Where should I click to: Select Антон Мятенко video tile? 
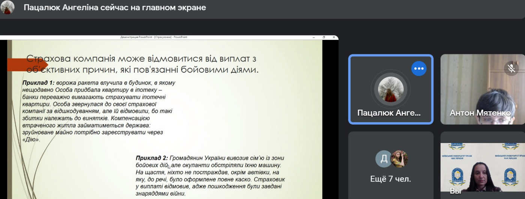pyautogui.click(x=483, y=89)
